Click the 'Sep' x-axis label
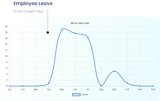Image resolution: width=160 pixels, height=101 pixels. point(114,89)
